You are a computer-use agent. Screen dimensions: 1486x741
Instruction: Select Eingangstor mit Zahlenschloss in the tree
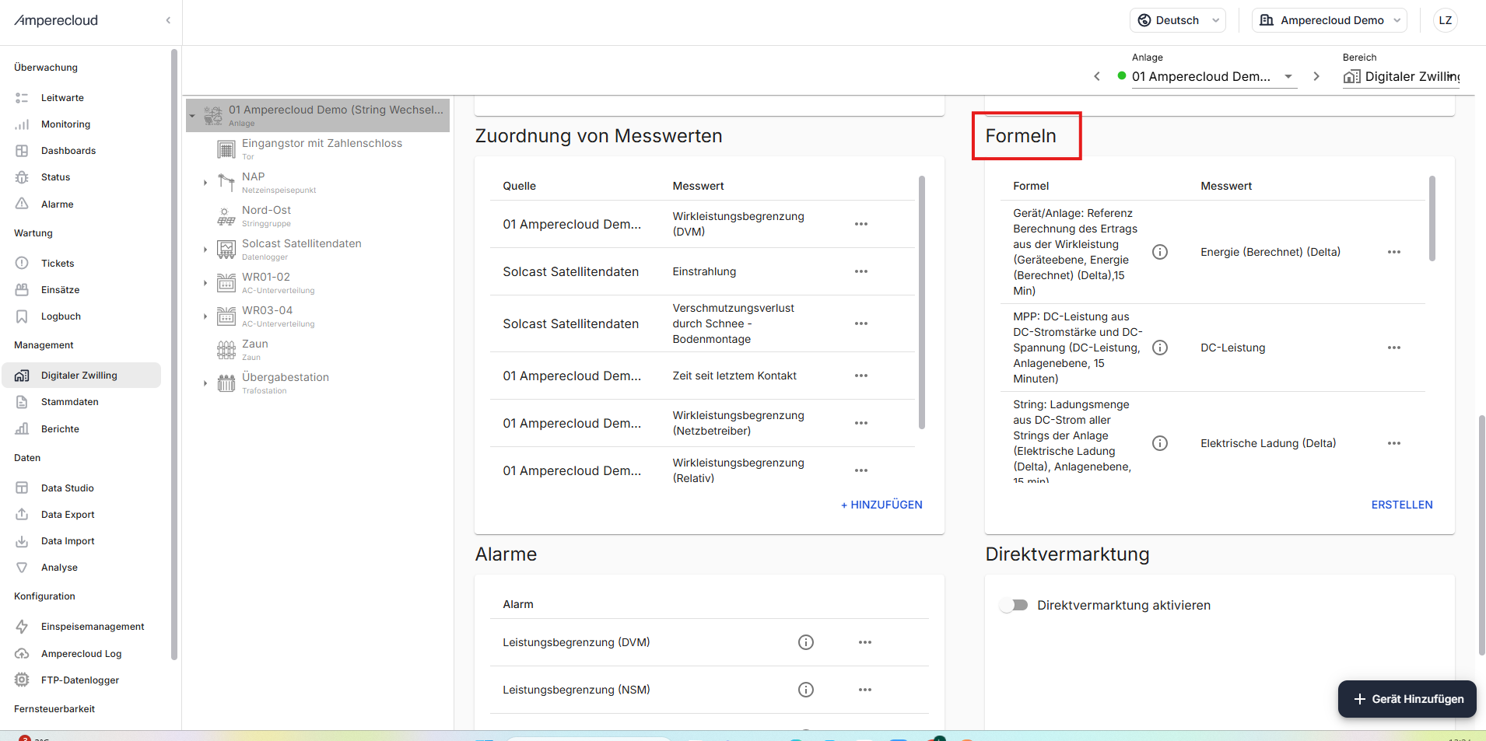[321, 144]
